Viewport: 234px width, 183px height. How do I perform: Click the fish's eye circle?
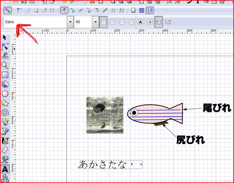(134, 112)
